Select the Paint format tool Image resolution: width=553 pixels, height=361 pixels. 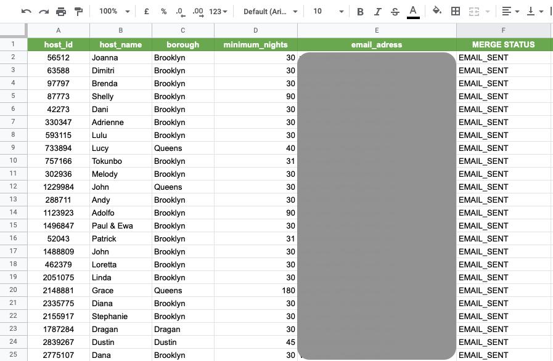click(78, 10)
